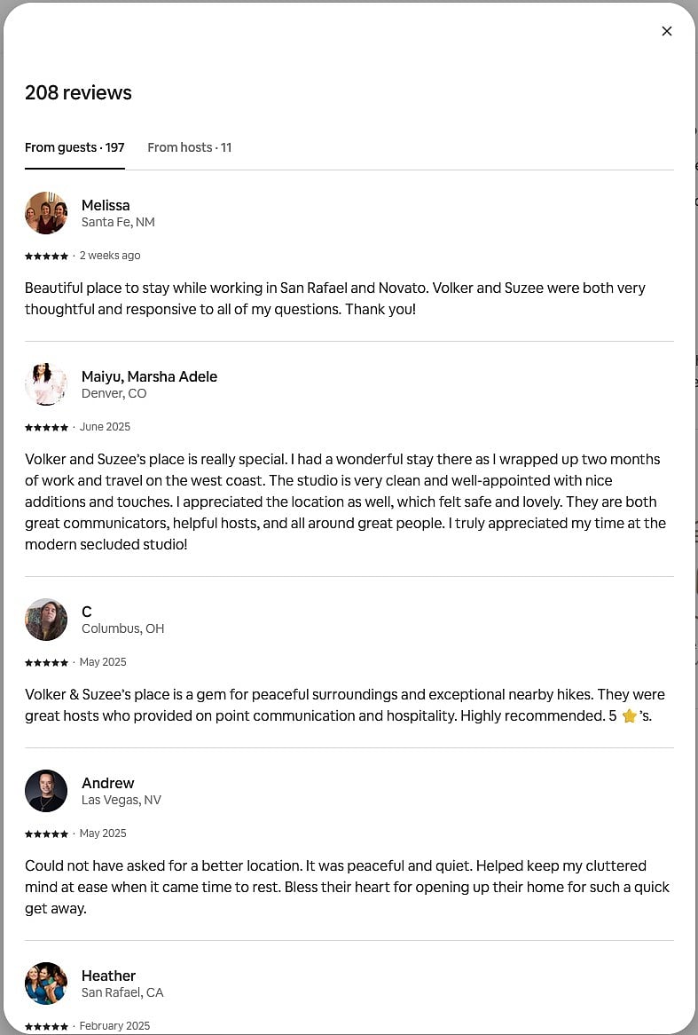Click the star rating on Andrew's review
The image size is (698, 1035).
46,834
